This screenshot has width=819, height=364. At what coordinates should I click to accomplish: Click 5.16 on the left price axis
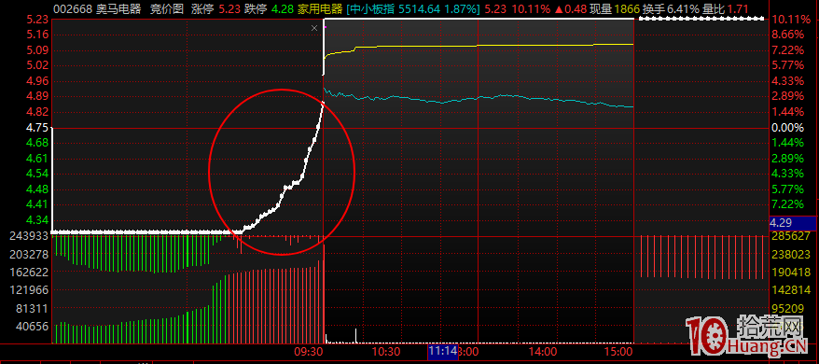point(37,35)
